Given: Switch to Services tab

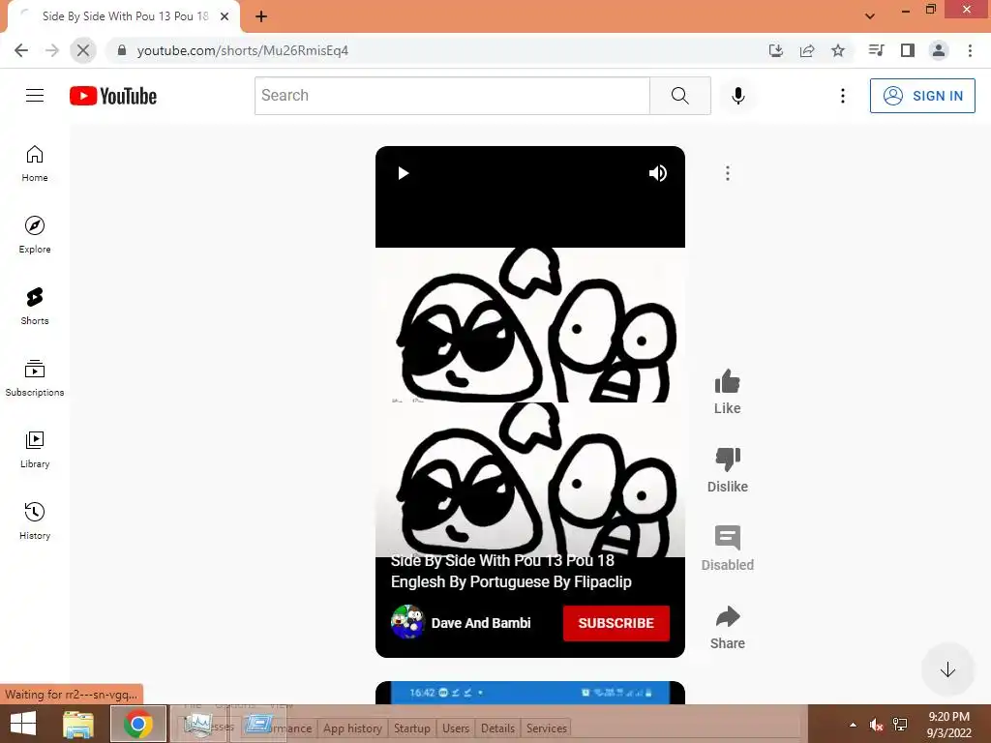Looking at the screenshot, I should (x=547, y=728).
